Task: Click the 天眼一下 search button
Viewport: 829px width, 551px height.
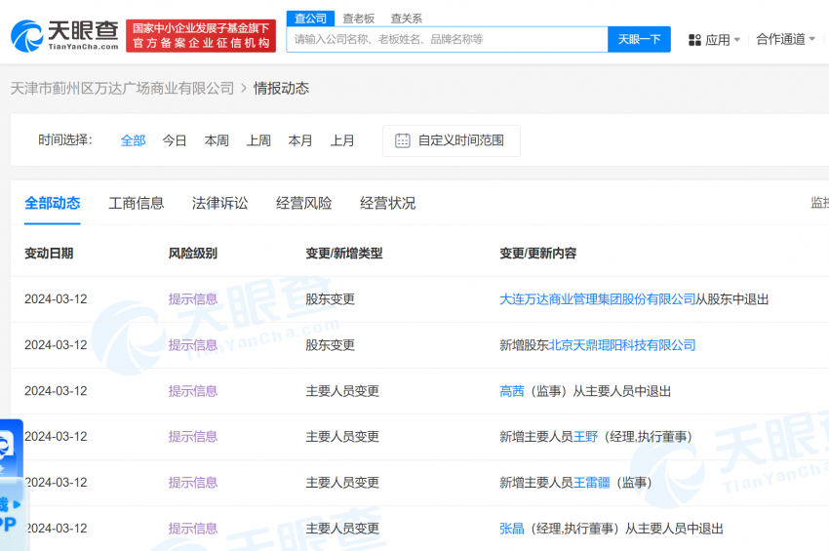Action: tap(639, 39)
